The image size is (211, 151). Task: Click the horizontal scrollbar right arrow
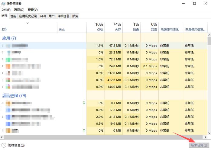coord(205,137)
